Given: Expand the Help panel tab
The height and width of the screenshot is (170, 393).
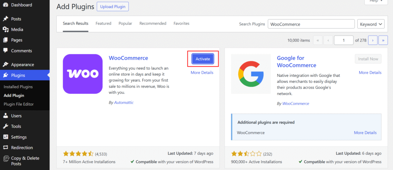Looking at the screenshot, I should 377,1.
